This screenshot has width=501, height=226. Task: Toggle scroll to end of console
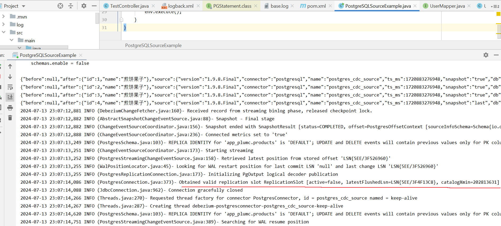[x=10, y=97]
